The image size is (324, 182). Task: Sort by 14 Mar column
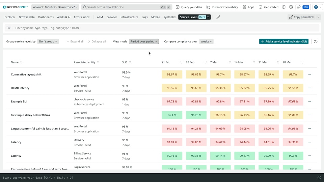coord(254,62)
